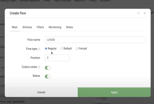This screenshot has width=154, height=104.
Task: Toggle the Status switch
Action: (x=48, y=77)
